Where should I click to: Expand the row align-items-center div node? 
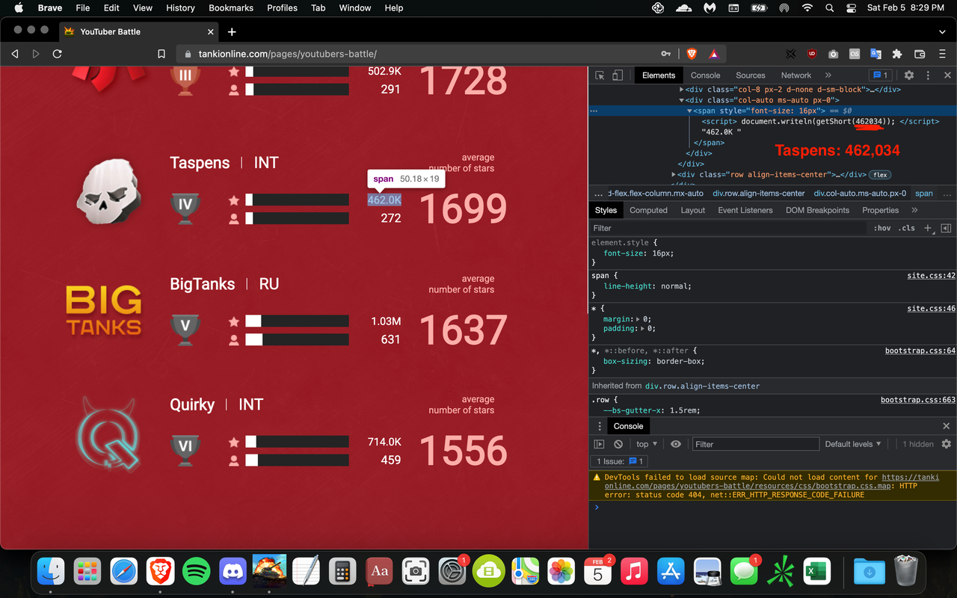(x=674, y=175)
